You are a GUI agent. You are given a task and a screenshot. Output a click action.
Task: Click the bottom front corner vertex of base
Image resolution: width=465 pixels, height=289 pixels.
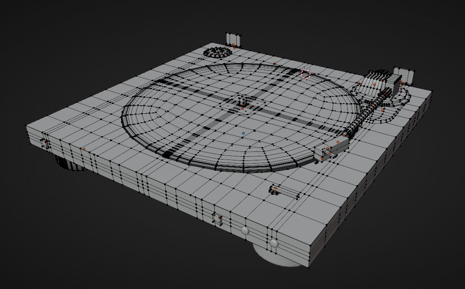pos(309,267)
